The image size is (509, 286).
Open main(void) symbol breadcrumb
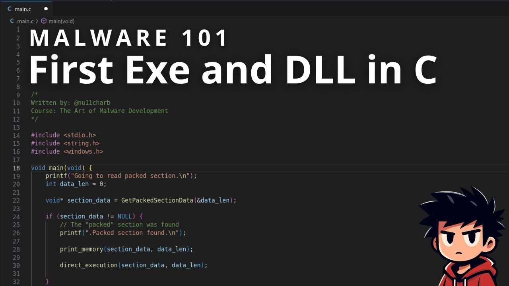pos(61,21)
